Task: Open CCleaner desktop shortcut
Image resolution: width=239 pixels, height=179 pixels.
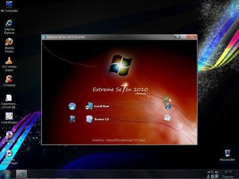Action: coord(9,81)
